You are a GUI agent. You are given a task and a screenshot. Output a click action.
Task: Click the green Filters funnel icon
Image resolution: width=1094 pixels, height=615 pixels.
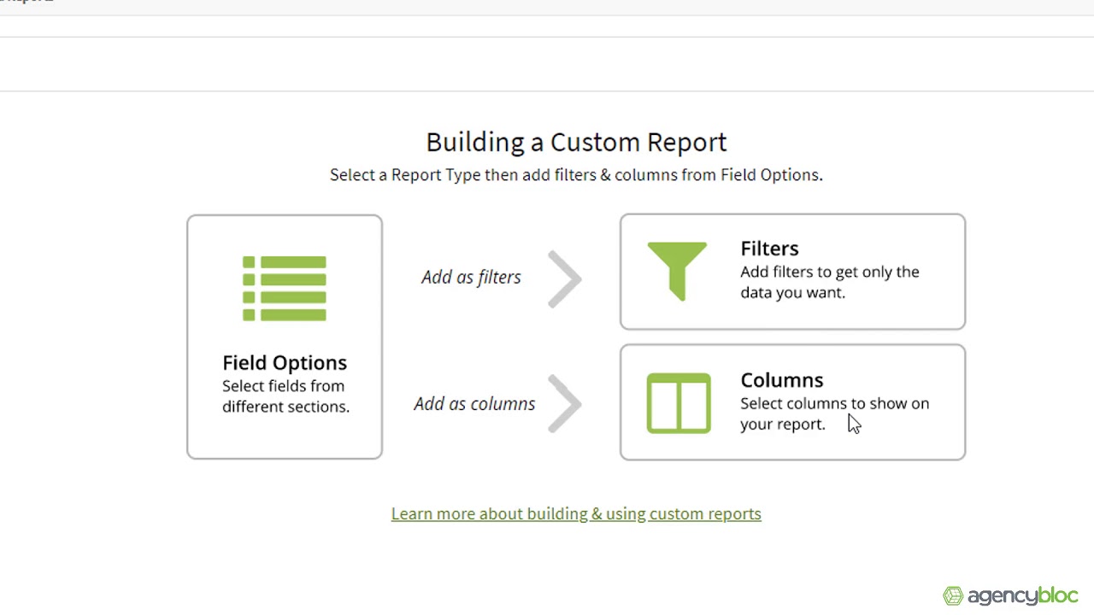(x=677, y=272)
